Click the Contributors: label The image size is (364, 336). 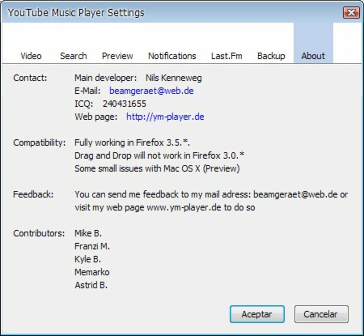coord(39,233)
